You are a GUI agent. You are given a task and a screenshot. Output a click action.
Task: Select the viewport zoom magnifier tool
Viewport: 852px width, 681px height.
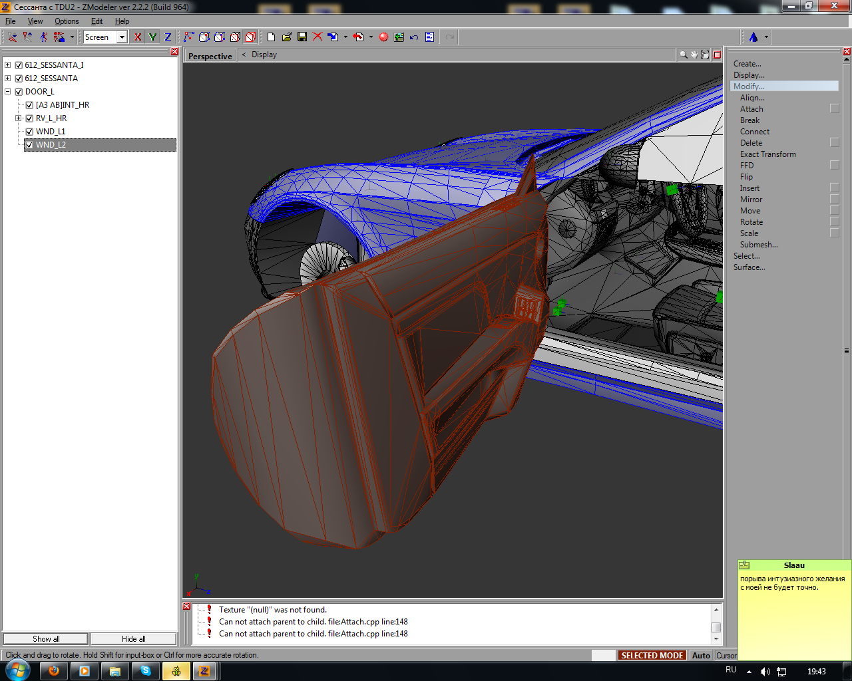click(683, 55)
